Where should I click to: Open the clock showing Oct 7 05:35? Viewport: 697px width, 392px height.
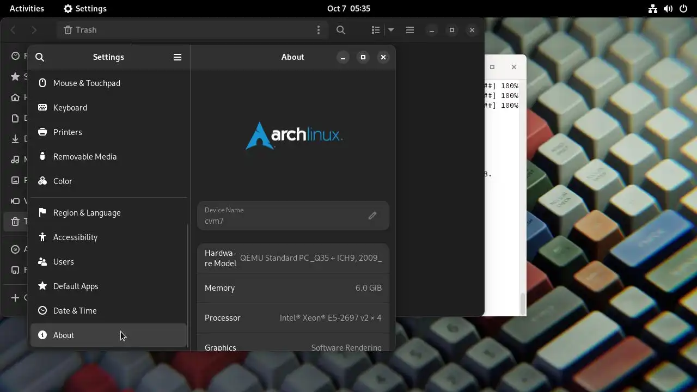click(348, 9)
